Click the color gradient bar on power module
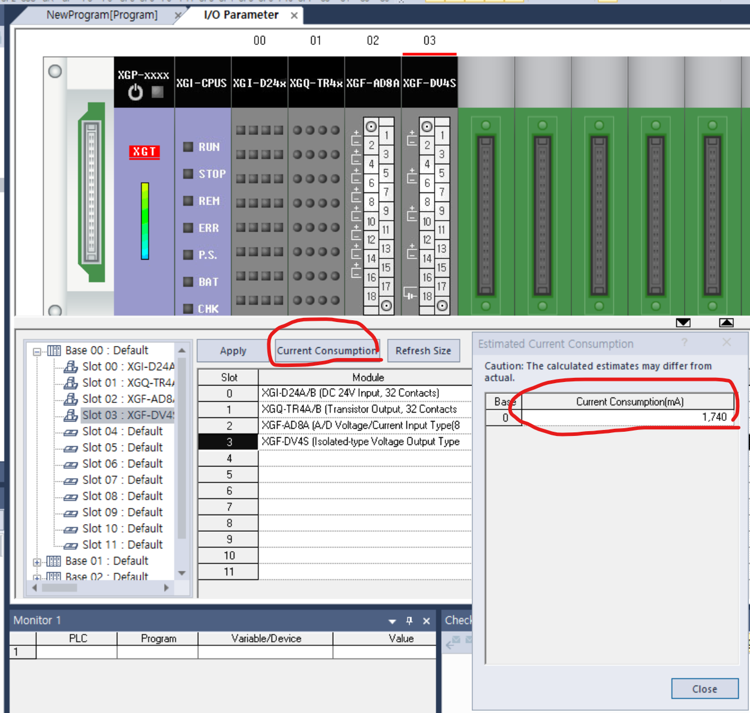Viewport: 750px width, 713px height. [x=144, y=221]
